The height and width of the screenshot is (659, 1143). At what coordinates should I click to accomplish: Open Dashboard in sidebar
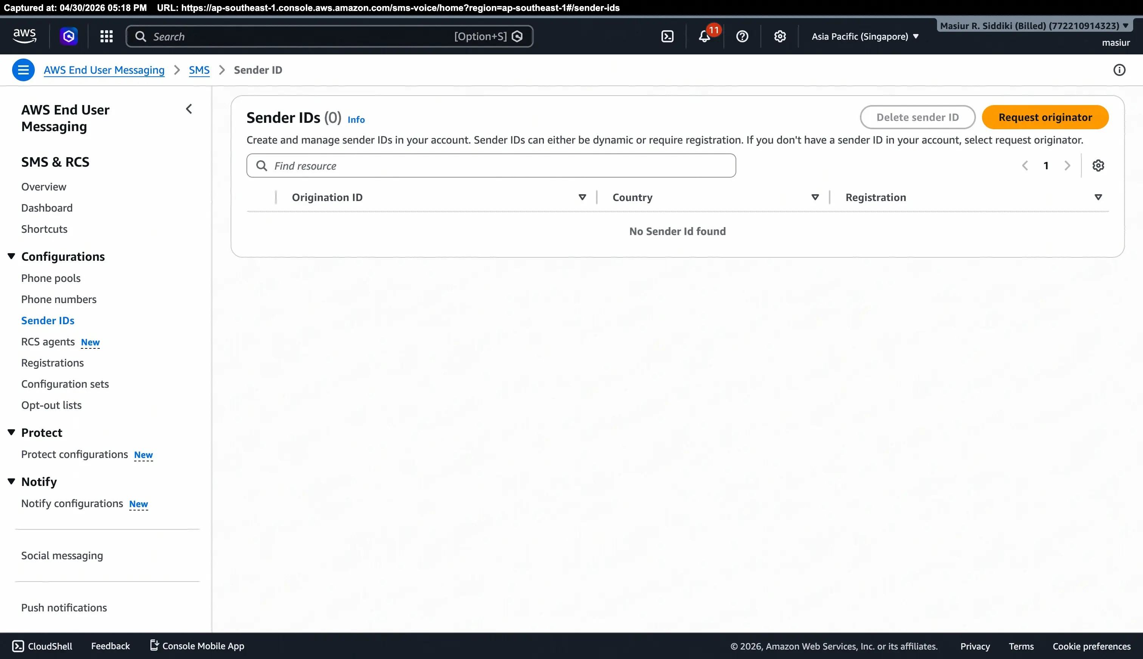pyautogui.click(x=47, y=208)
